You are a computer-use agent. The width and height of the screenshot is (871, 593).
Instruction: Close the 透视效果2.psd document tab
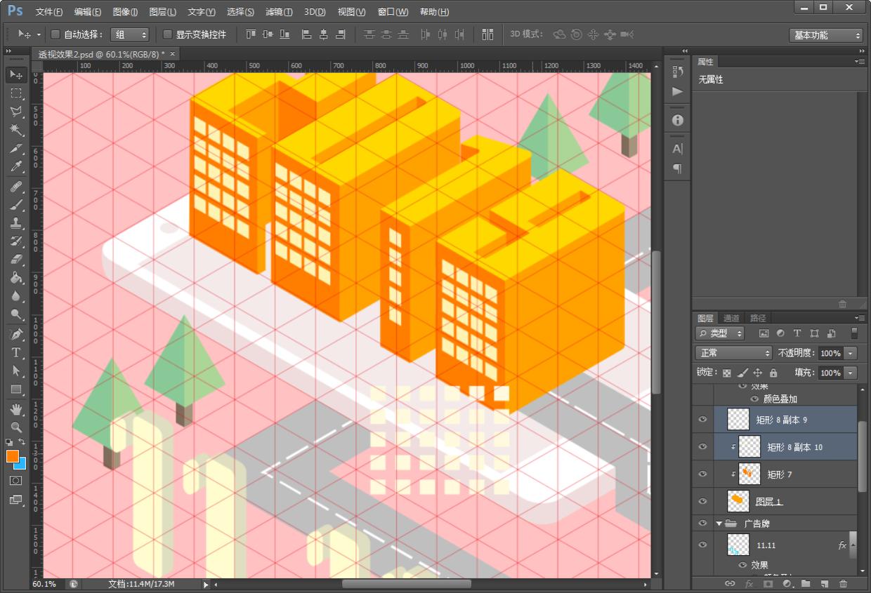tap(173, 53)
